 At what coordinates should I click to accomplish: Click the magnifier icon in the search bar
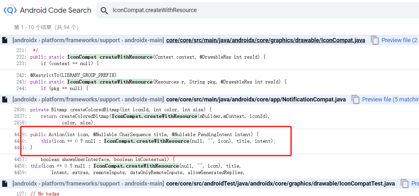(104, 10)
